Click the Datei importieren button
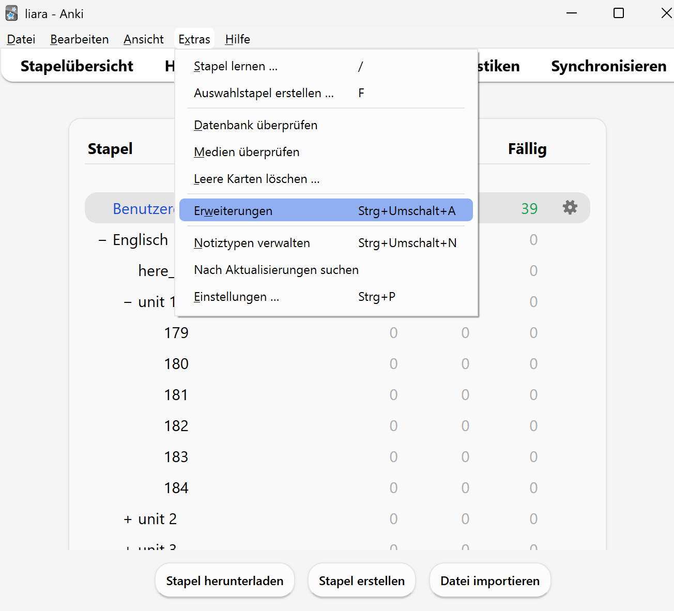 (x=490, y=581)
